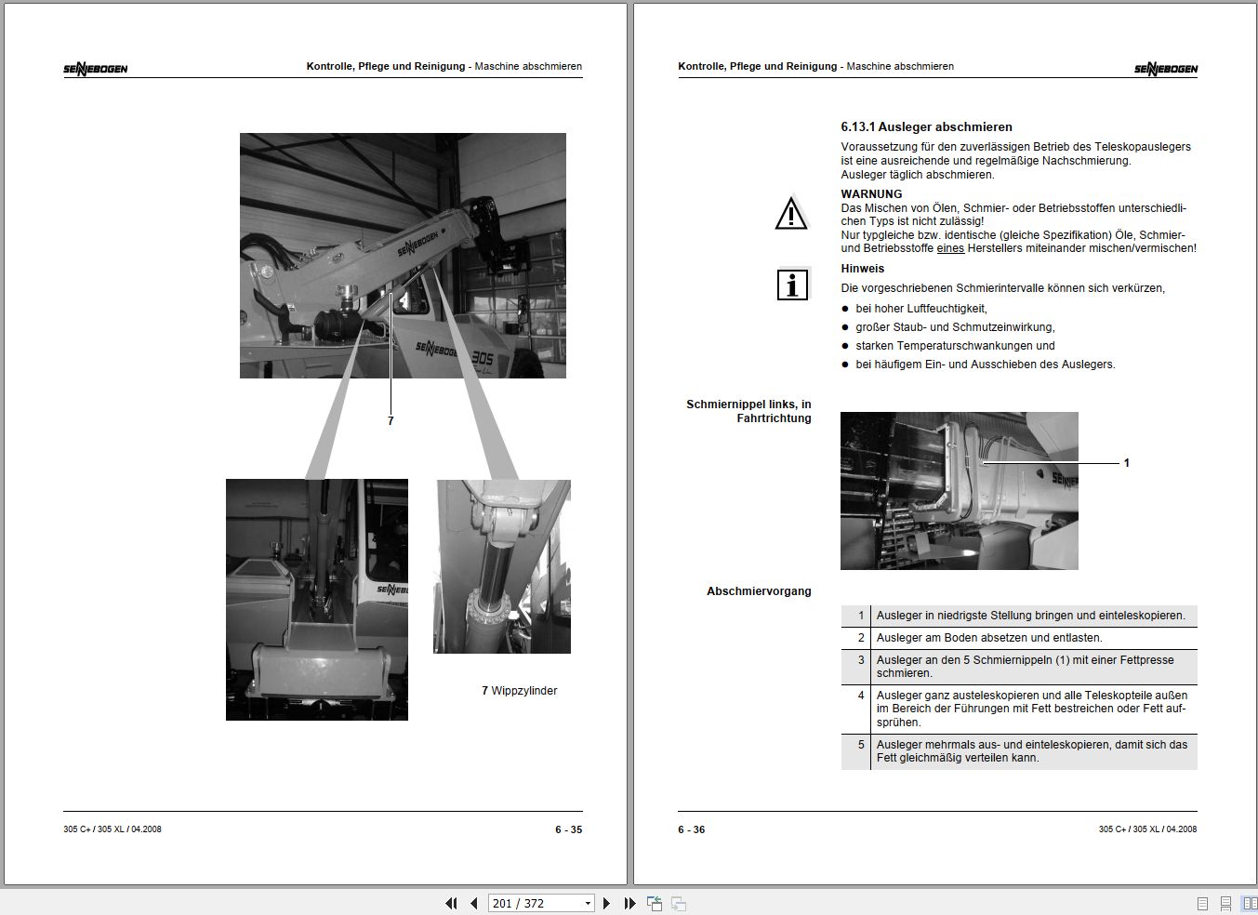Click the left page header 'Kontrolle, Pflege und Reinigung'
Screen dimensions: 1258x915
tap(386, 66)
